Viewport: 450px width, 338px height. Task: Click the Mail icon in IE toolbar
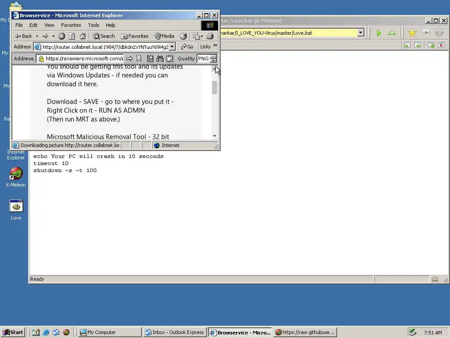tap(196, 36)
